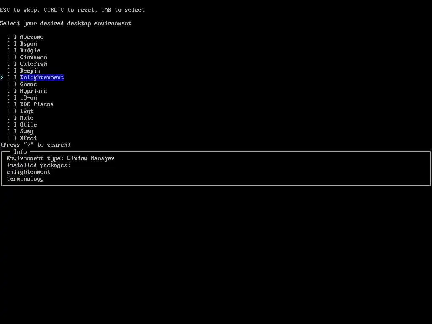Select the Qtile menu entry
This screenshot has height=324, width=432.
[28, 124]
